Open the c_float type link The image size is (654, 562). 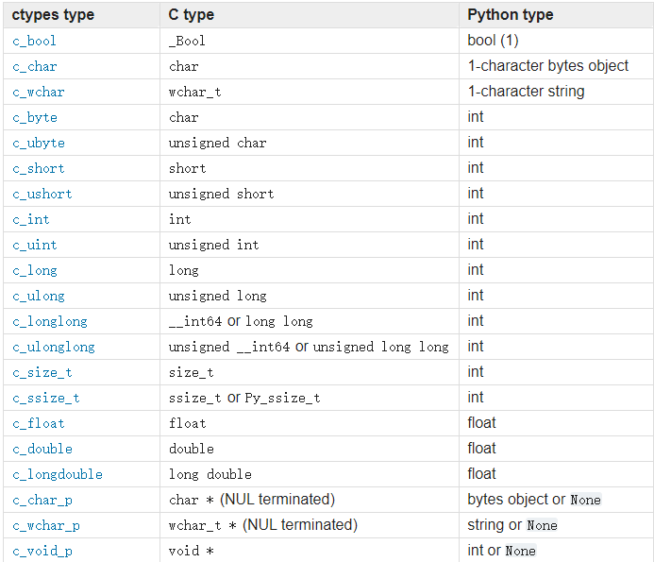coord(39,424)
